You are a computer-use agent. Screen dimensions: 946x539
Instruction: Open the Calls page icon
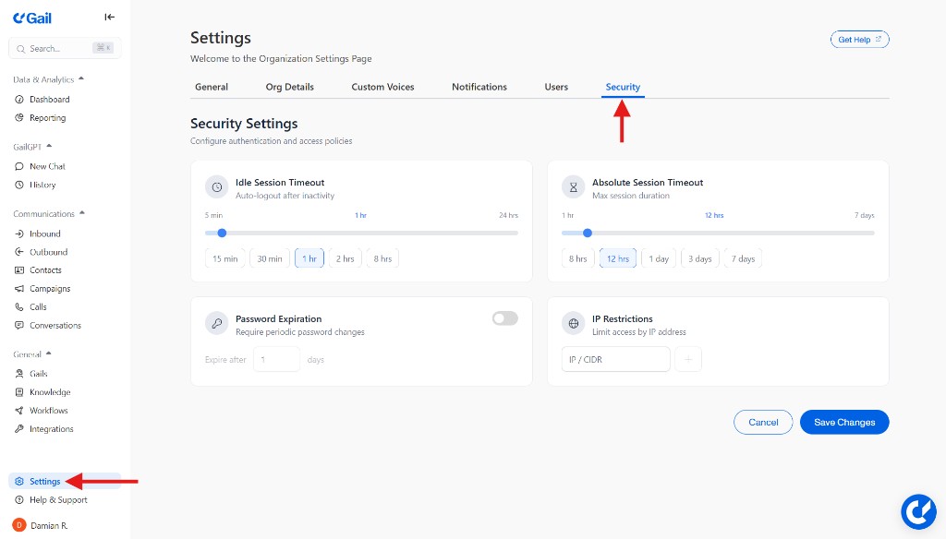[20, 306]
